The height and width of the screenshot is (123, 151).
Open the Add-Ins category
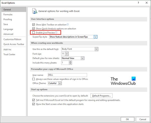click(14, 49)
